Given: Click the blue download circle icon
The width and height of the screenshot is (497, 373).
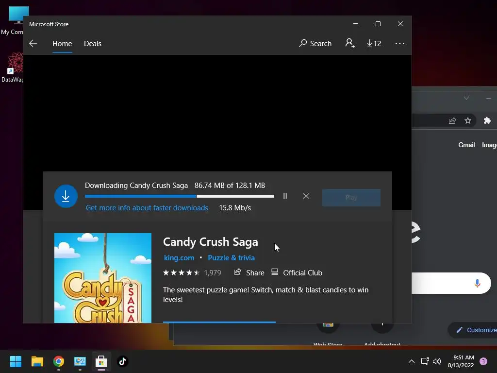Looking at the screenshot, I should [66, 196].
